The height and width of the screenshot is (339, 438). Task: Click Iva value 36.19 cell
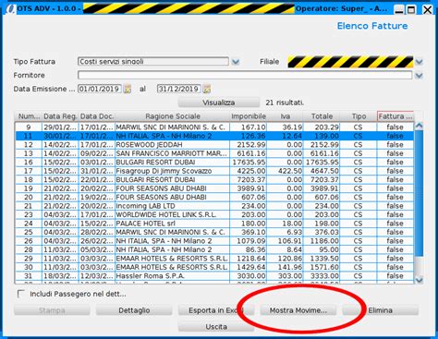[285, 127]
